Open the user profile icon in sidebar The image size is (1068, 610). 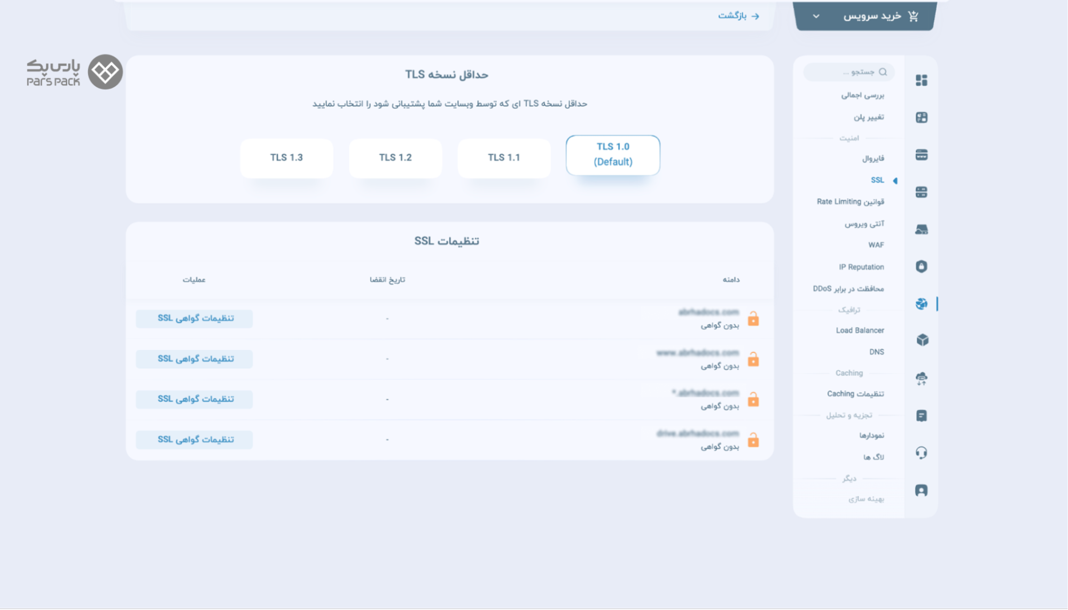(x=921, y=490)
